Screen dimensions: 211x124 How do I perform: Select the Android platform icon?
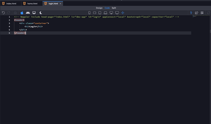coord(28,13)
